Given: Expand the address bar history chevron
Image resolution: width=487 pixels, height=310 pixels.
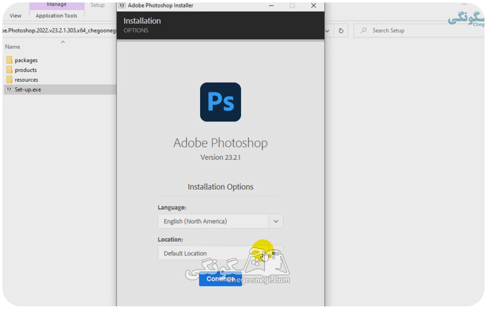Looking at the screenshot, I should pyautogui.click(x=327, y=31).
